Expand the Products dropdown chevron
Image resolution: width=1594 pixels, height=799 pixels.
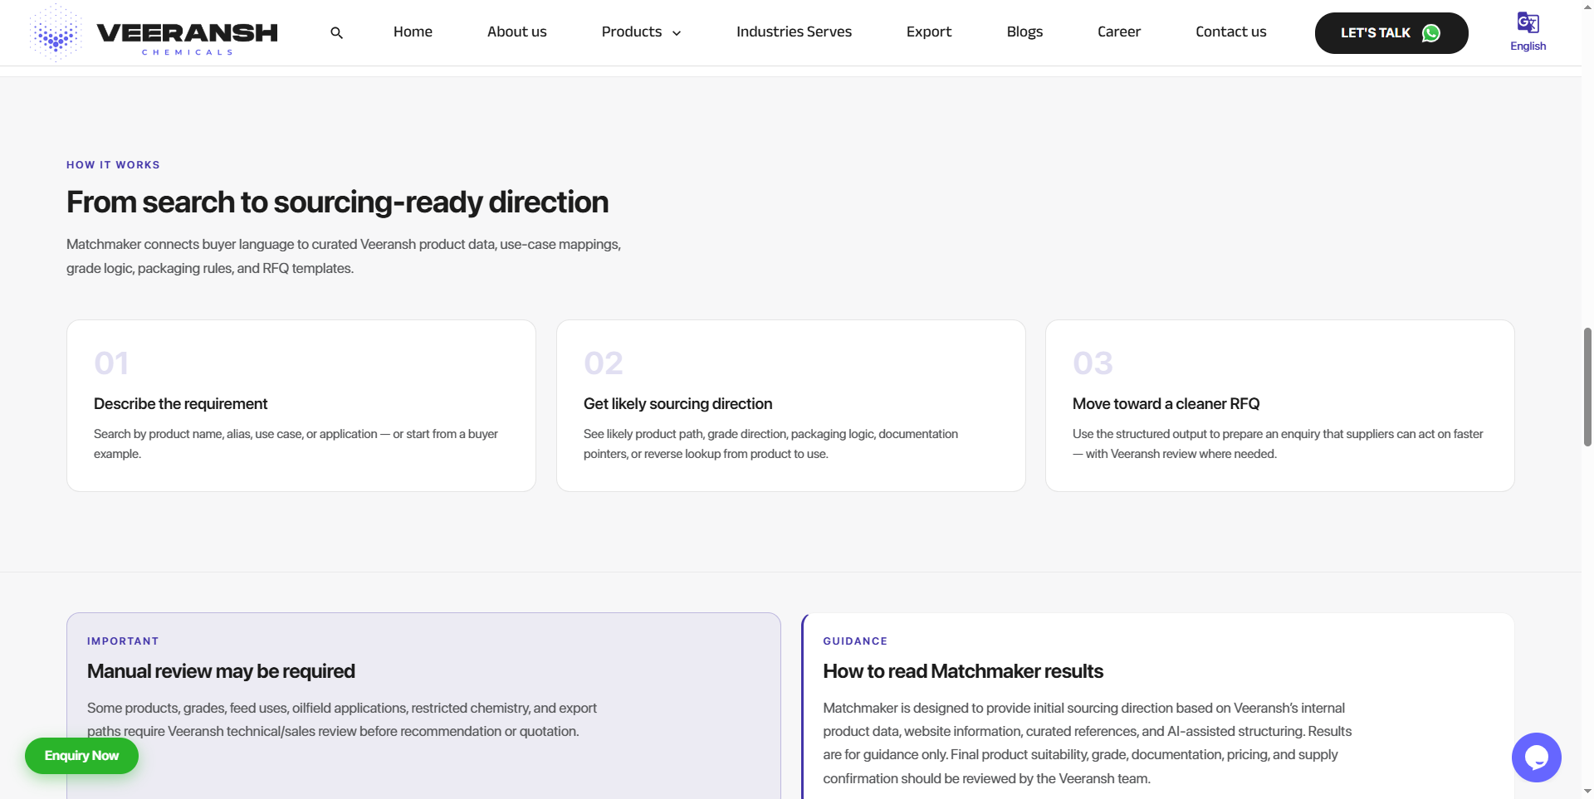point(677,33)
